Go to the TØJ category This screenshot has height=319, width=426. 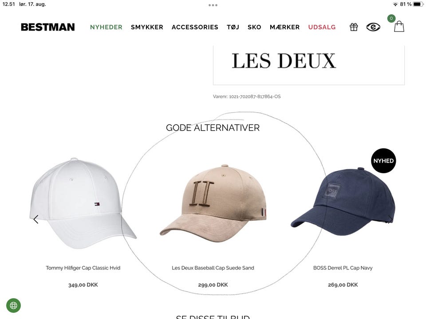coord(233,27)
